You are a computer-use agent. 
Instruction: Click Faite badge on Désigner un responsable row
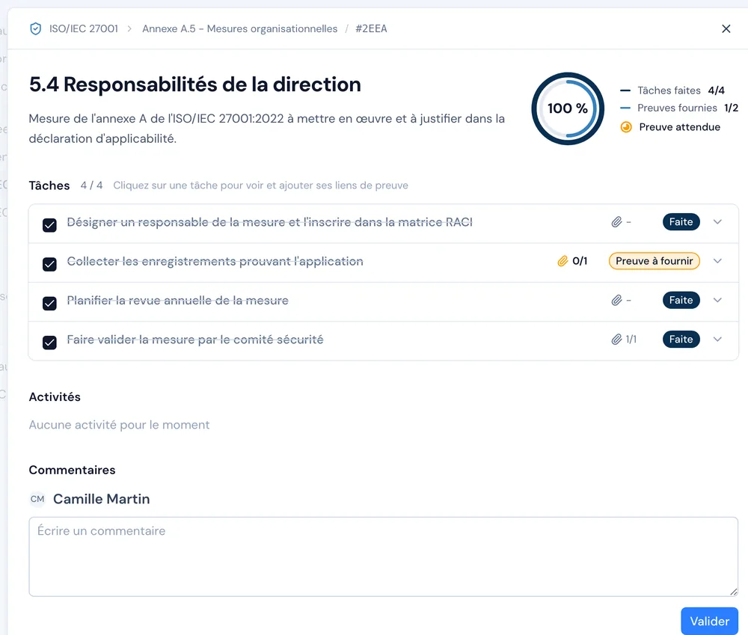pyautogui.click(x=681, y=222)
